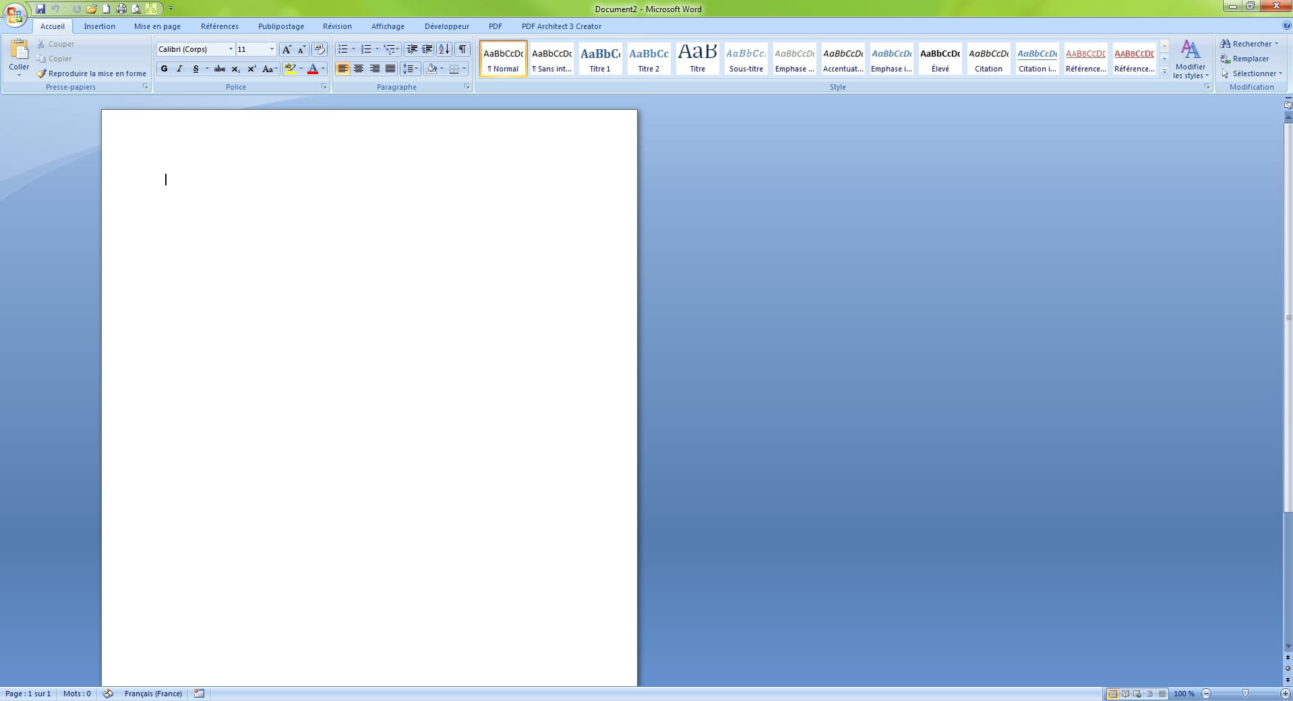The width and height of the screenshot is (1293, 701).
Task: Click the grow font size icon
Action: (x=287, y=49)
